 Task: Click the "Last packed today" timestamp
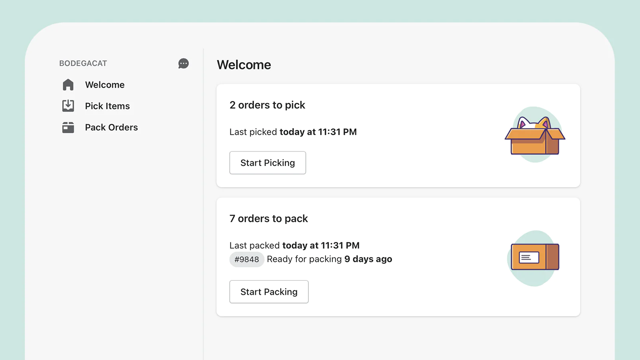(294, 246)
